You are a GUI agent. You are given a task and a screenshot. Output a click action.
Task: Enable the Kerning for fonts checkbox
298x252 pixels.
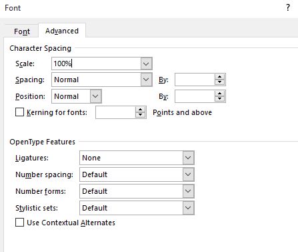tap(19, 112)
